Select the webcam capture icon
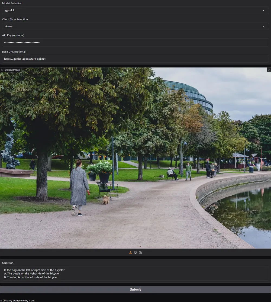This screenshot has height=302, width=271. [x=135, y=252]
